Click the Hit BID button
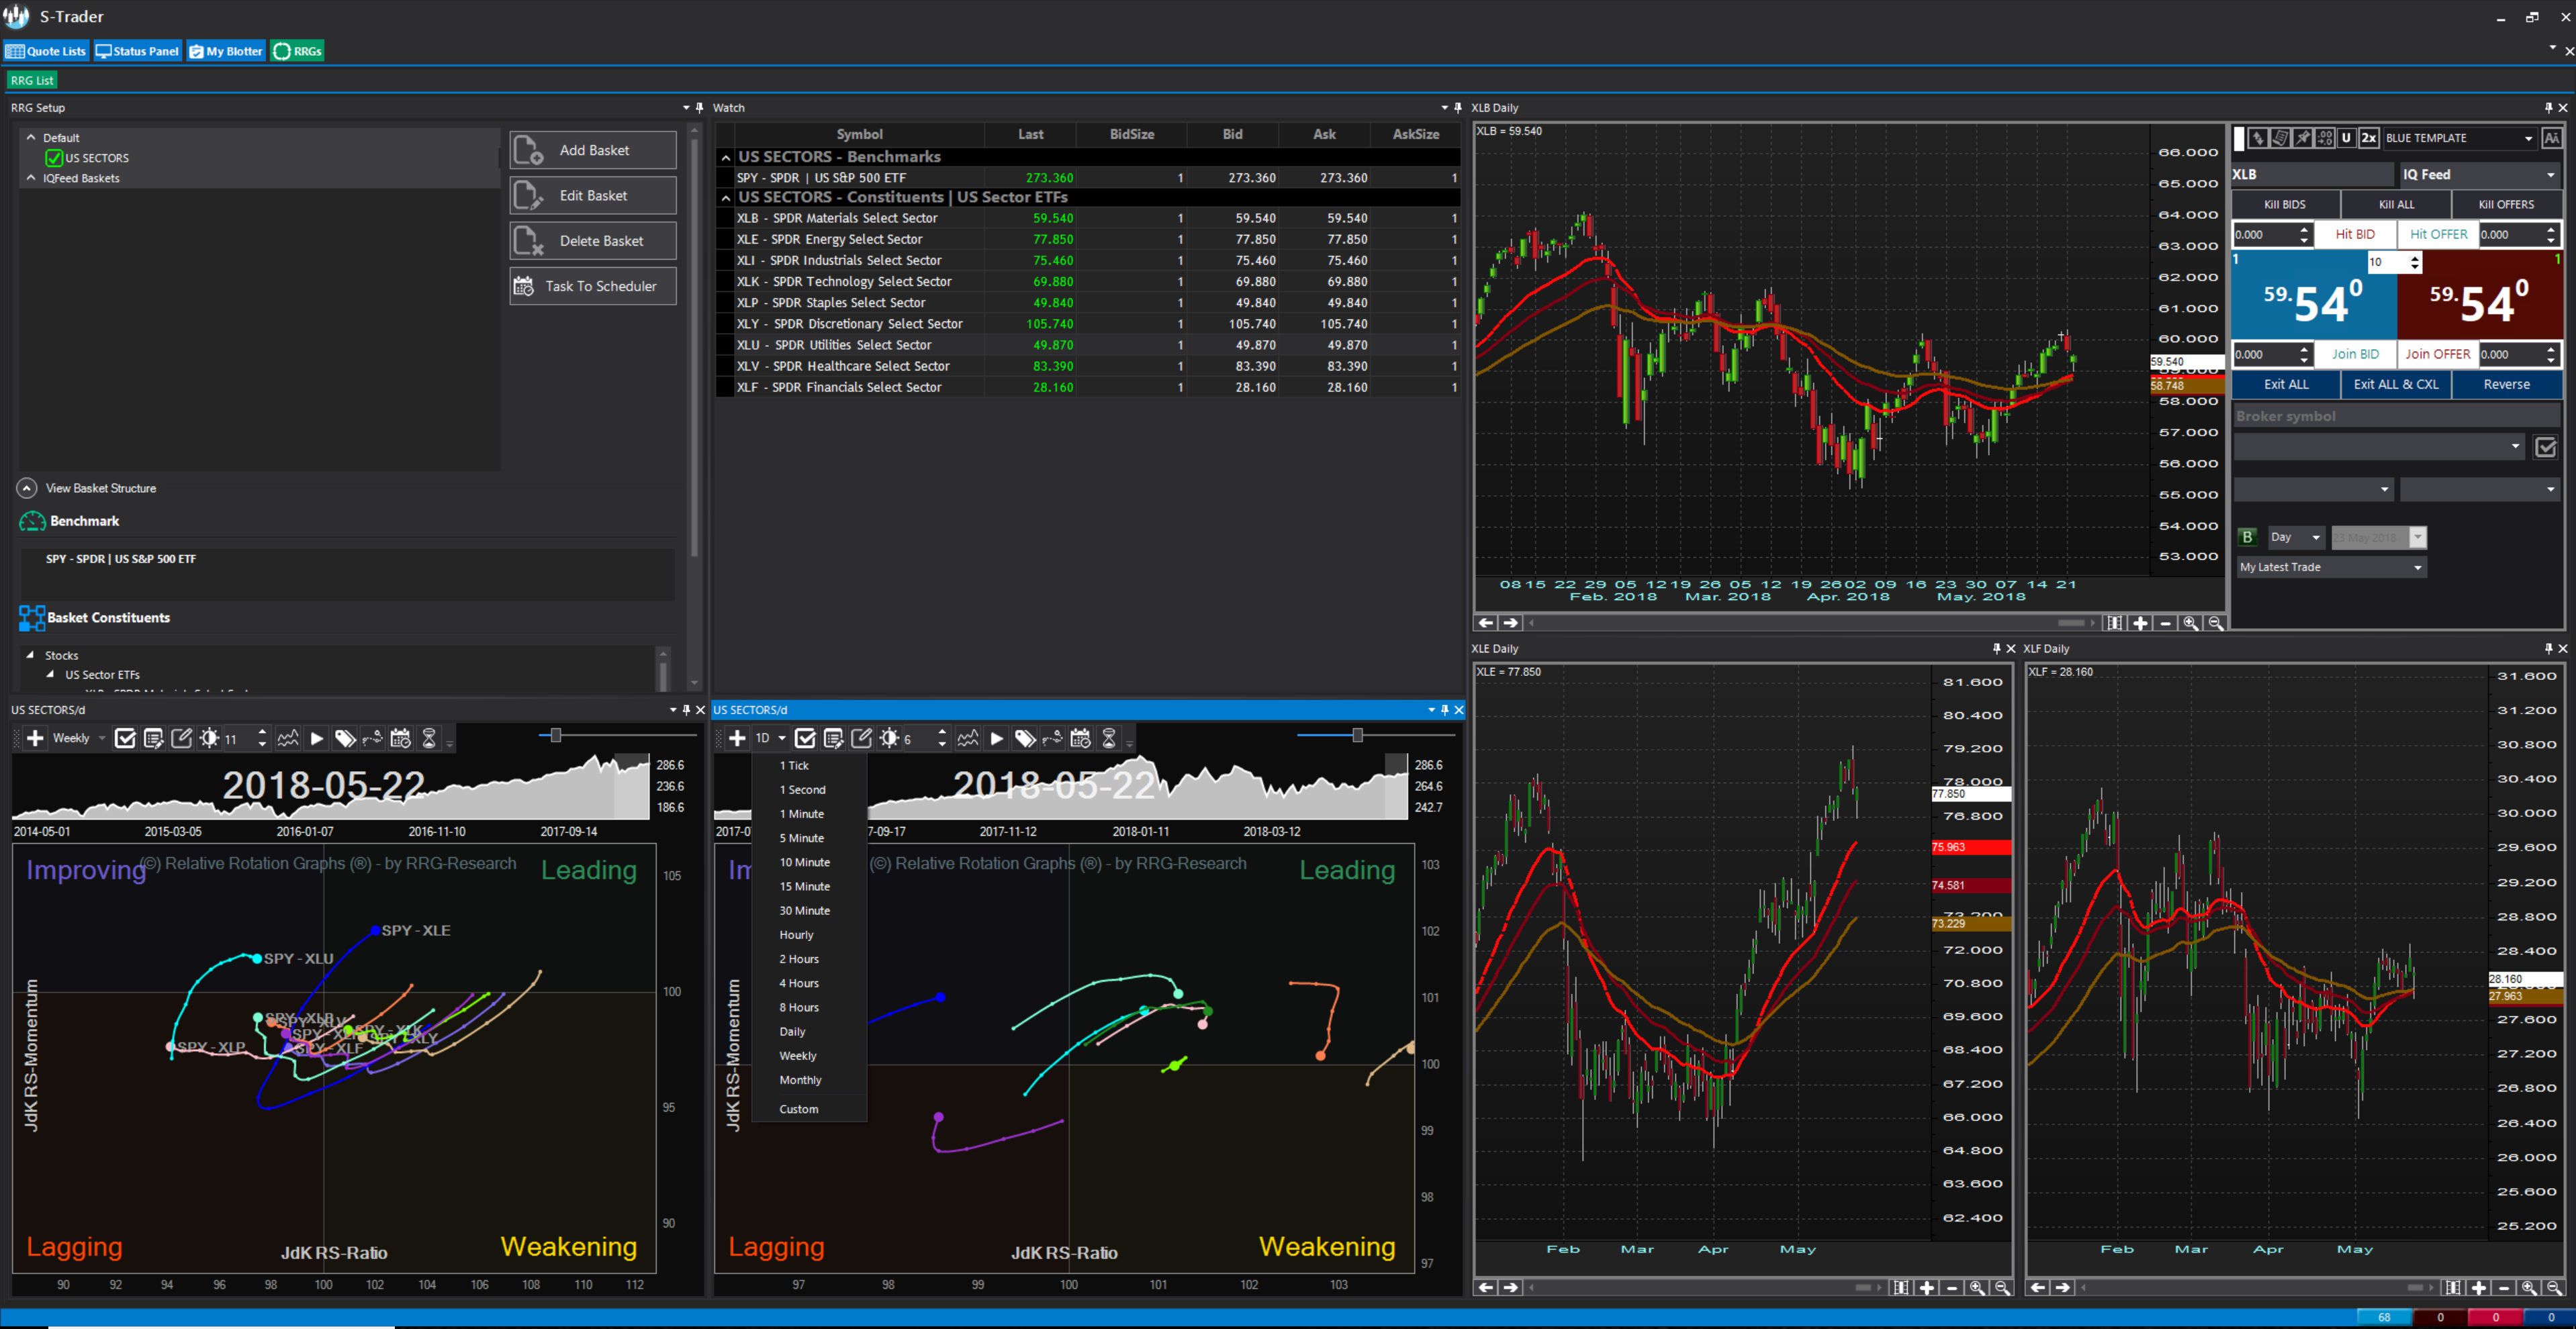Image resolution: width=2576 pixels, height=1329 pixels. pos(2355,235)
